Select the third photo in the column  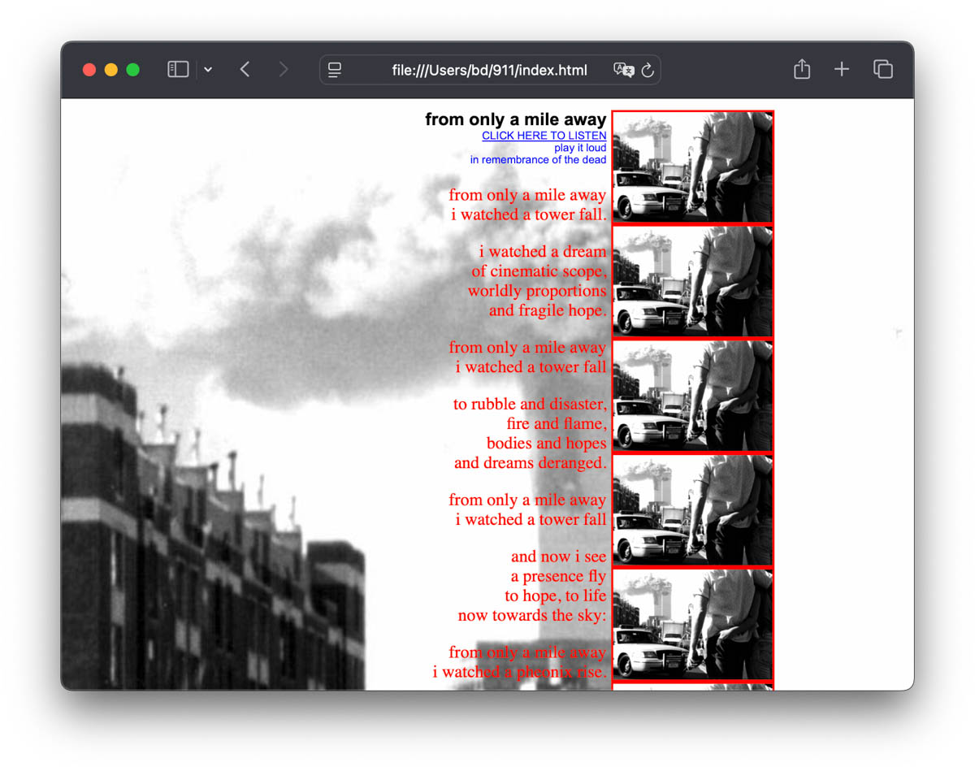[x=692, y=396]
